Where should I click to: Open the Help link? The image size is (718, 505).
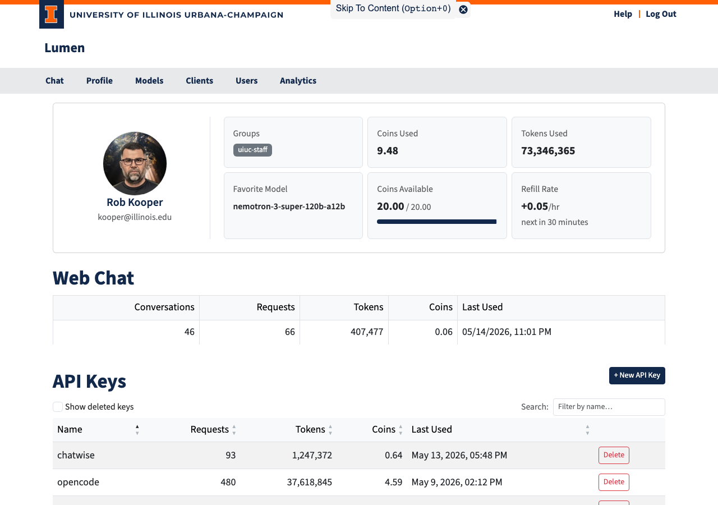click(623, 14)
